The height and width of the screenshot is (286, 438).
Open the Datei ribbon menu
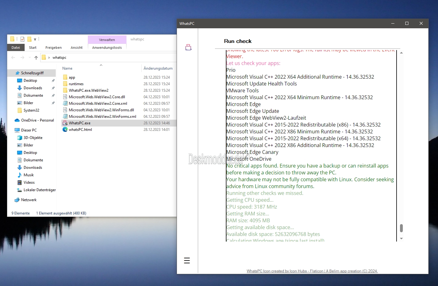[16, 48]
